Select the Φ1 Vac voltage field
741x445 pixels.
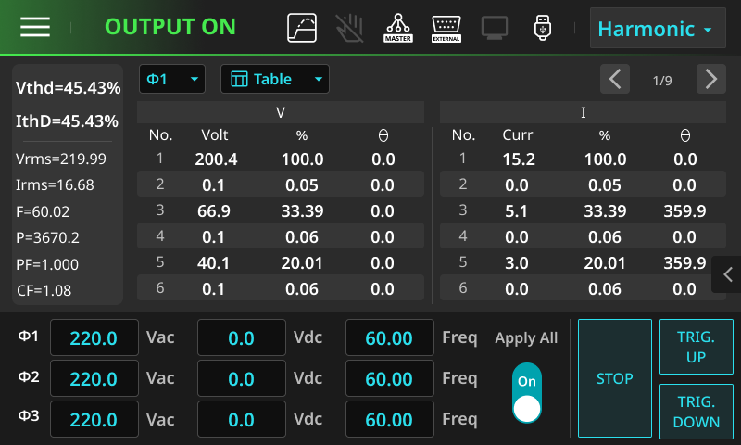click(94, 338)
